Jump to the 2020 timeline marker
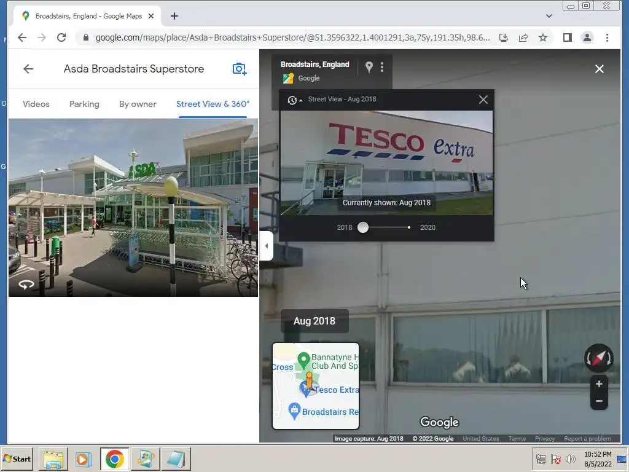Viewport: 629px width, 472px height. (408, 227)
